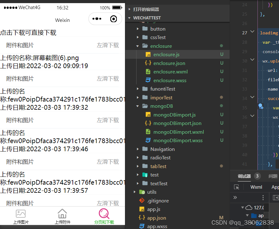Click the cloud icon next to 127.0
Image resolution: width=279 pixels, height=229 pixels.
click(x=249, y=207)
